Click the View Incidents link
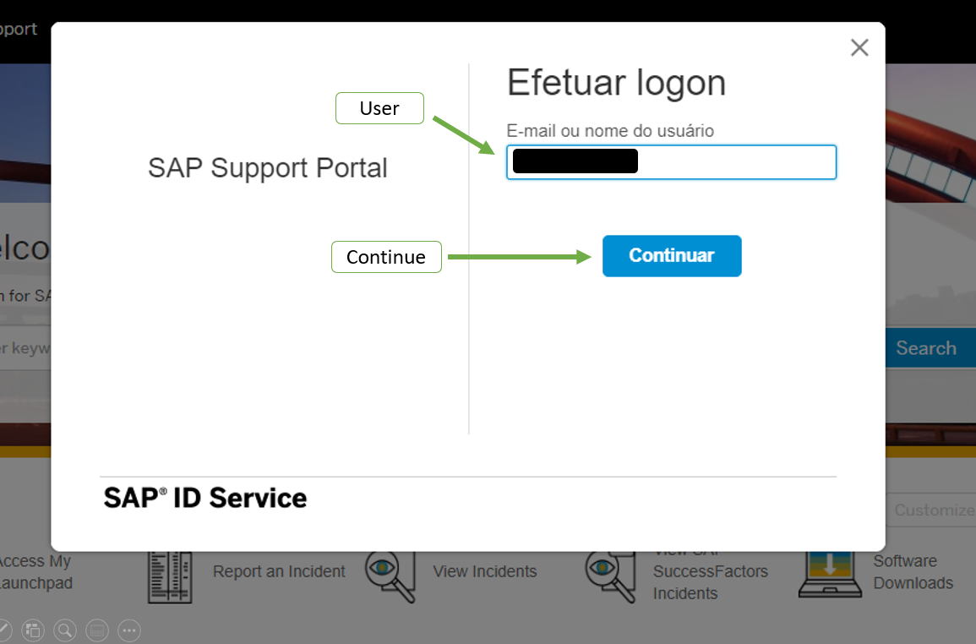Viewport: 976px width, 644px height. (485, 571)
